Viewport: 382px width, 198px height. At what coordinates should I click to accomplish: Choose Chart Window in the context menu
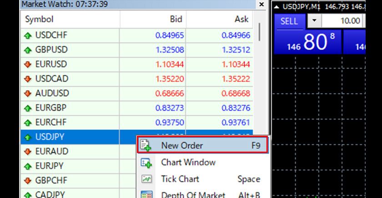click(x=188, y=163)
